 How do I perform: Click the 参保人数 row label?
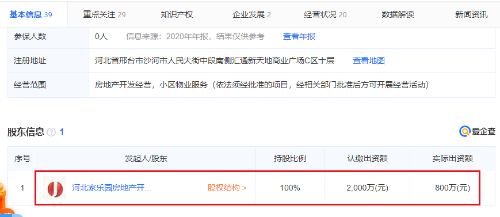tap(30, 36)
